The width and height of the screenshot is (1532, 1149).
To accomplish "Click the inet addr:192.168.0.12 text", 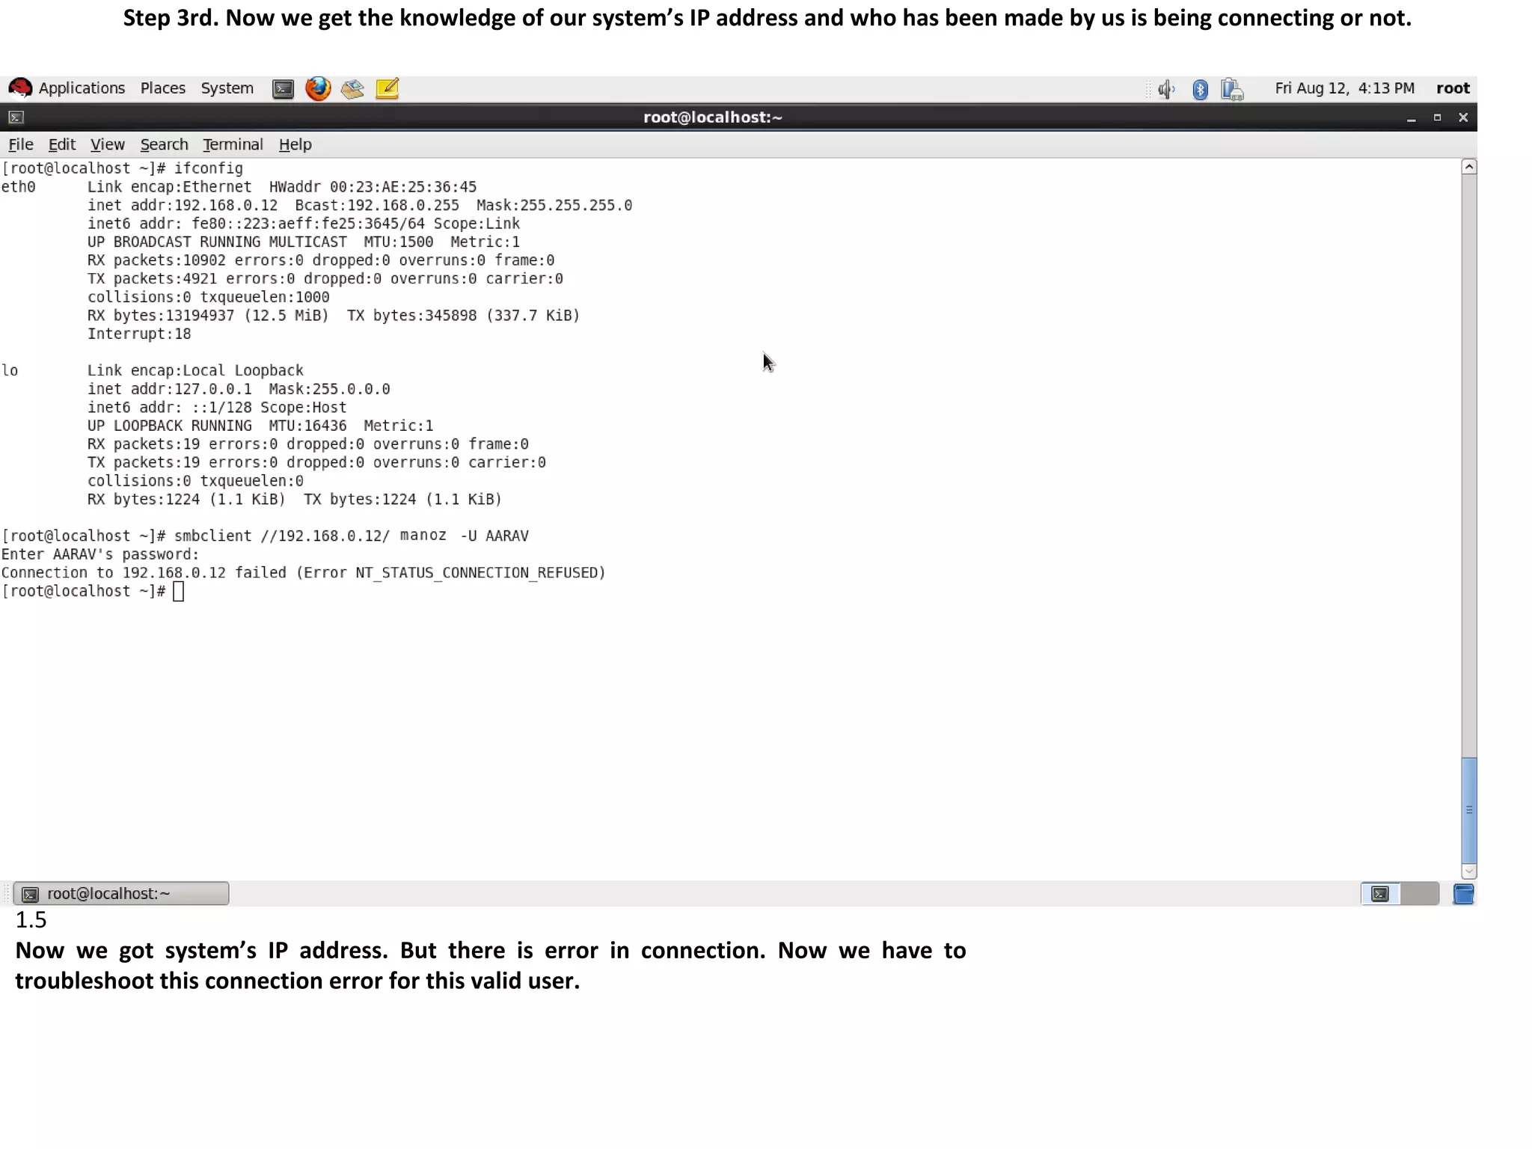I will [183, 205].
